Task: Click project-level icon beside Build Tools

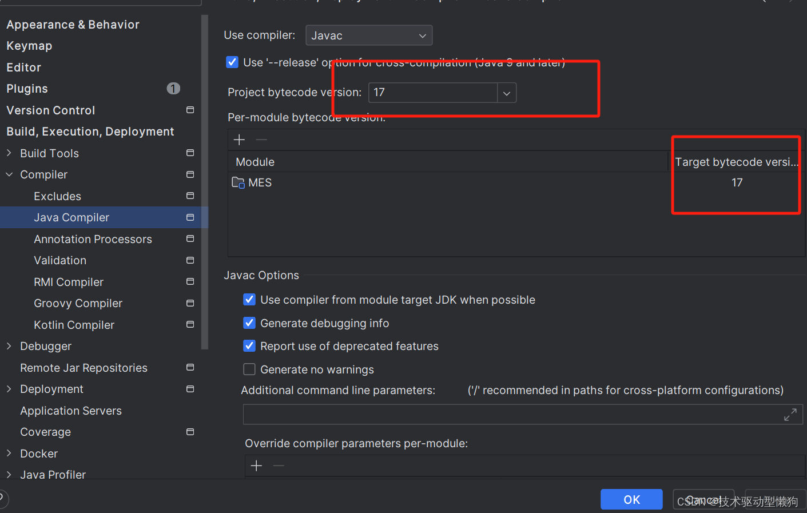Action: 190,153
